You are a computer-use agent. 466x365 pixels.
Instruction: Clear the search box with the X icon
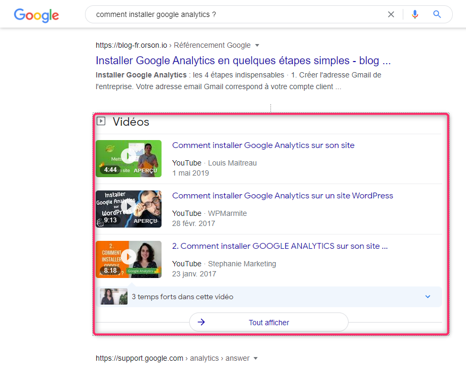391,14
